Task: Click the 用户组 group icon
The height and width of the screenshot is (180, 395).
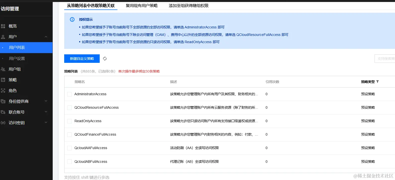Action: pos(3,69)
